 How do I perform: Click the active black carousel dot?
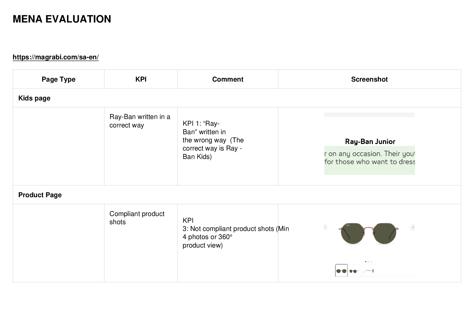pos(366,262)
